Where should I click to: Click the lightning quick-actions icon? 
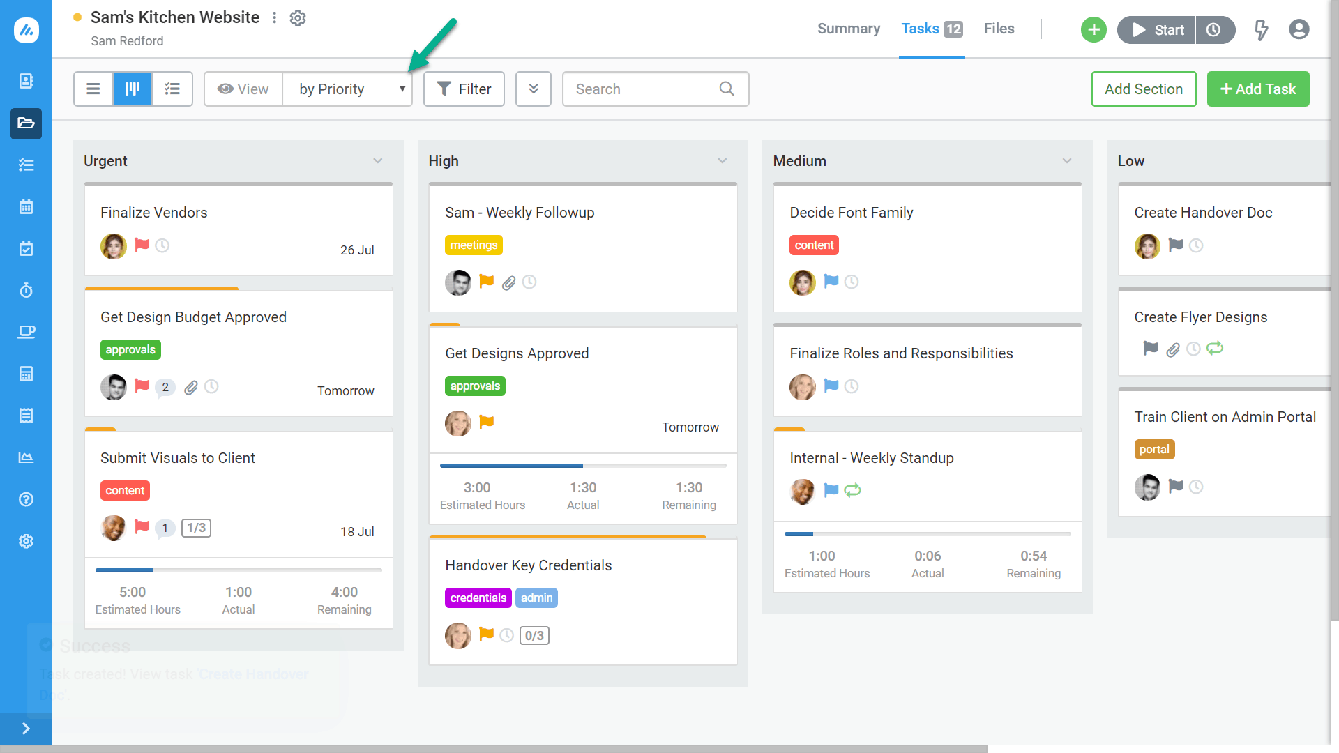(x=1262, y=30)
